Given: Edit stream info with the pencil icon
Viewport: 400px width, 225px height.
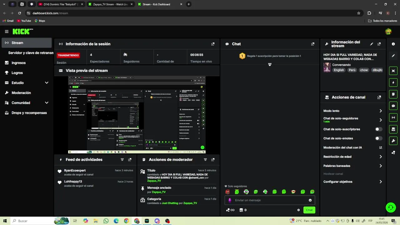Looking at the screenshot, I should [x=372, y=44].
